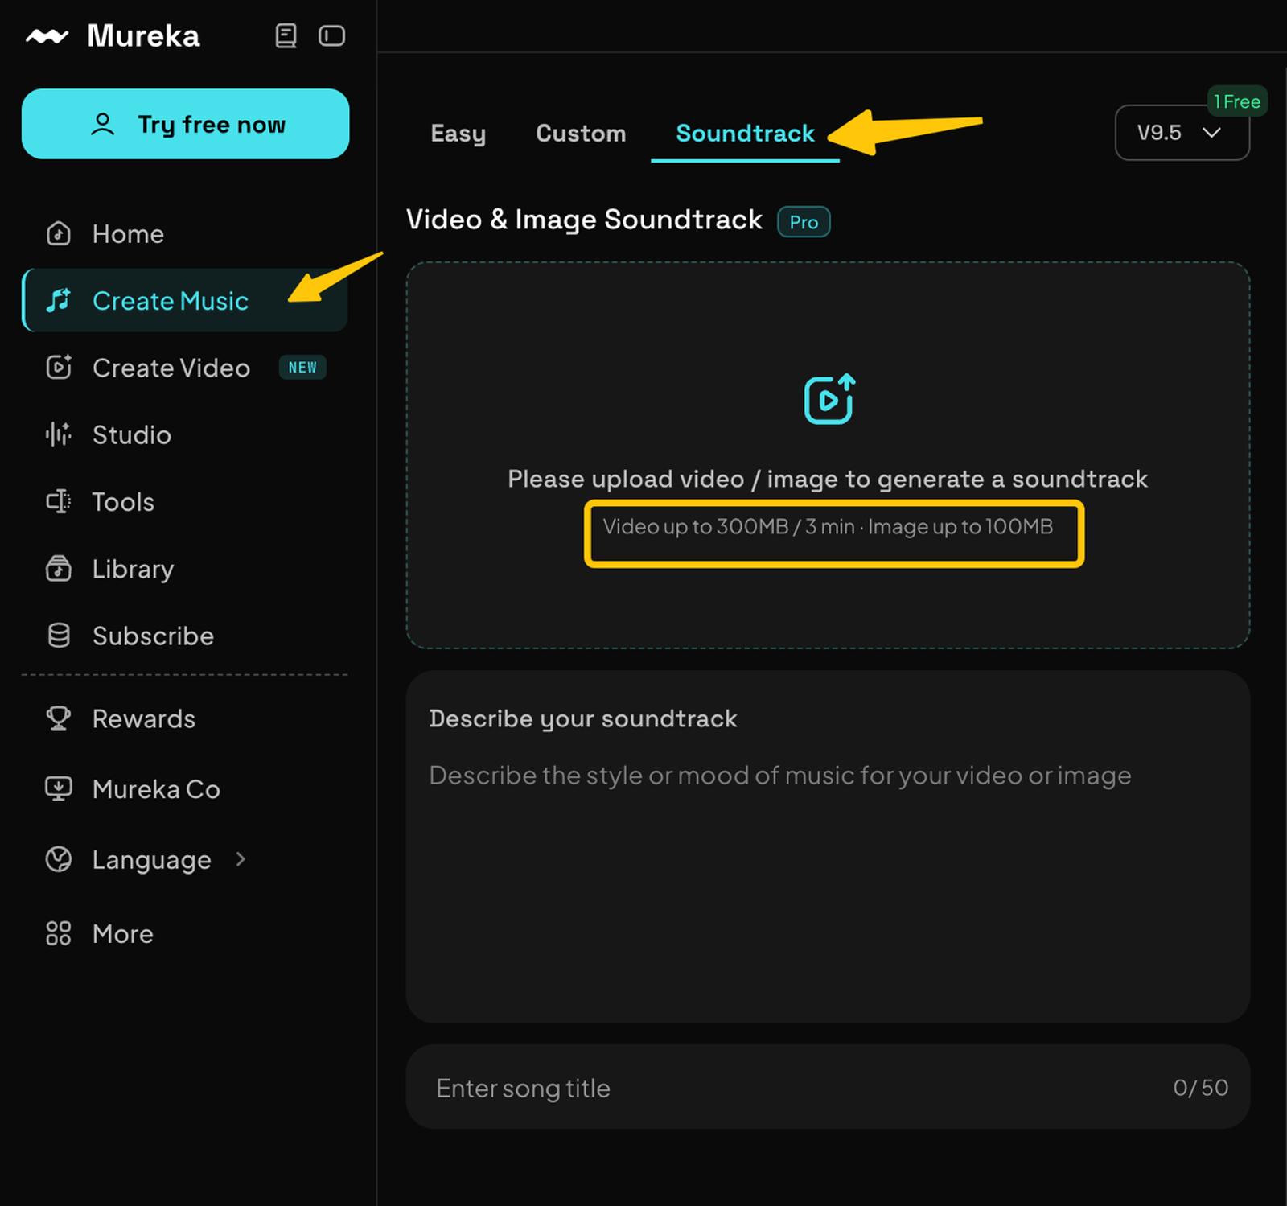Open Library from the sidebar
Screen dimensions: 1287x1206
coord(185,569)
